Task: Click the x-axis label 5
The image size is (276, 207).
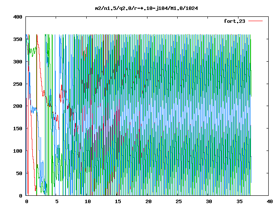Action: (x=56, y=201)
